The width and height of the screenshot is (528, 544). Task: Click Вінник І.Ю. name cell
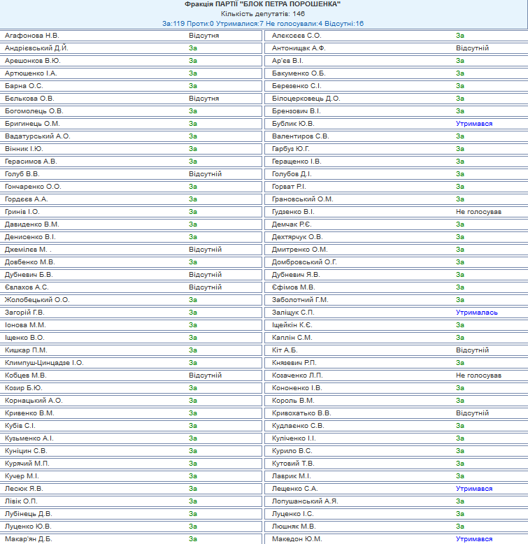click(x=24, y=149)
